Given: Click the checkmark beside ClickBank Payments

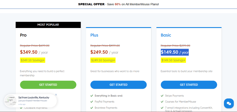Looking at the screenshot, I should point(21,108).
